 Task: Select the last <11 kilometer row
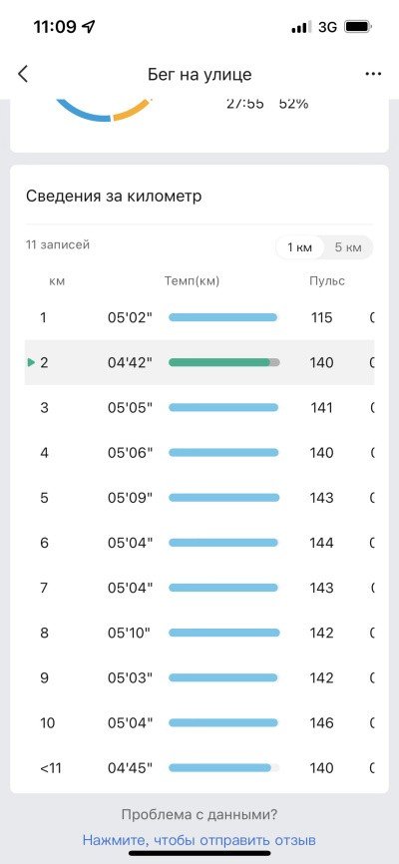point(199,767)
